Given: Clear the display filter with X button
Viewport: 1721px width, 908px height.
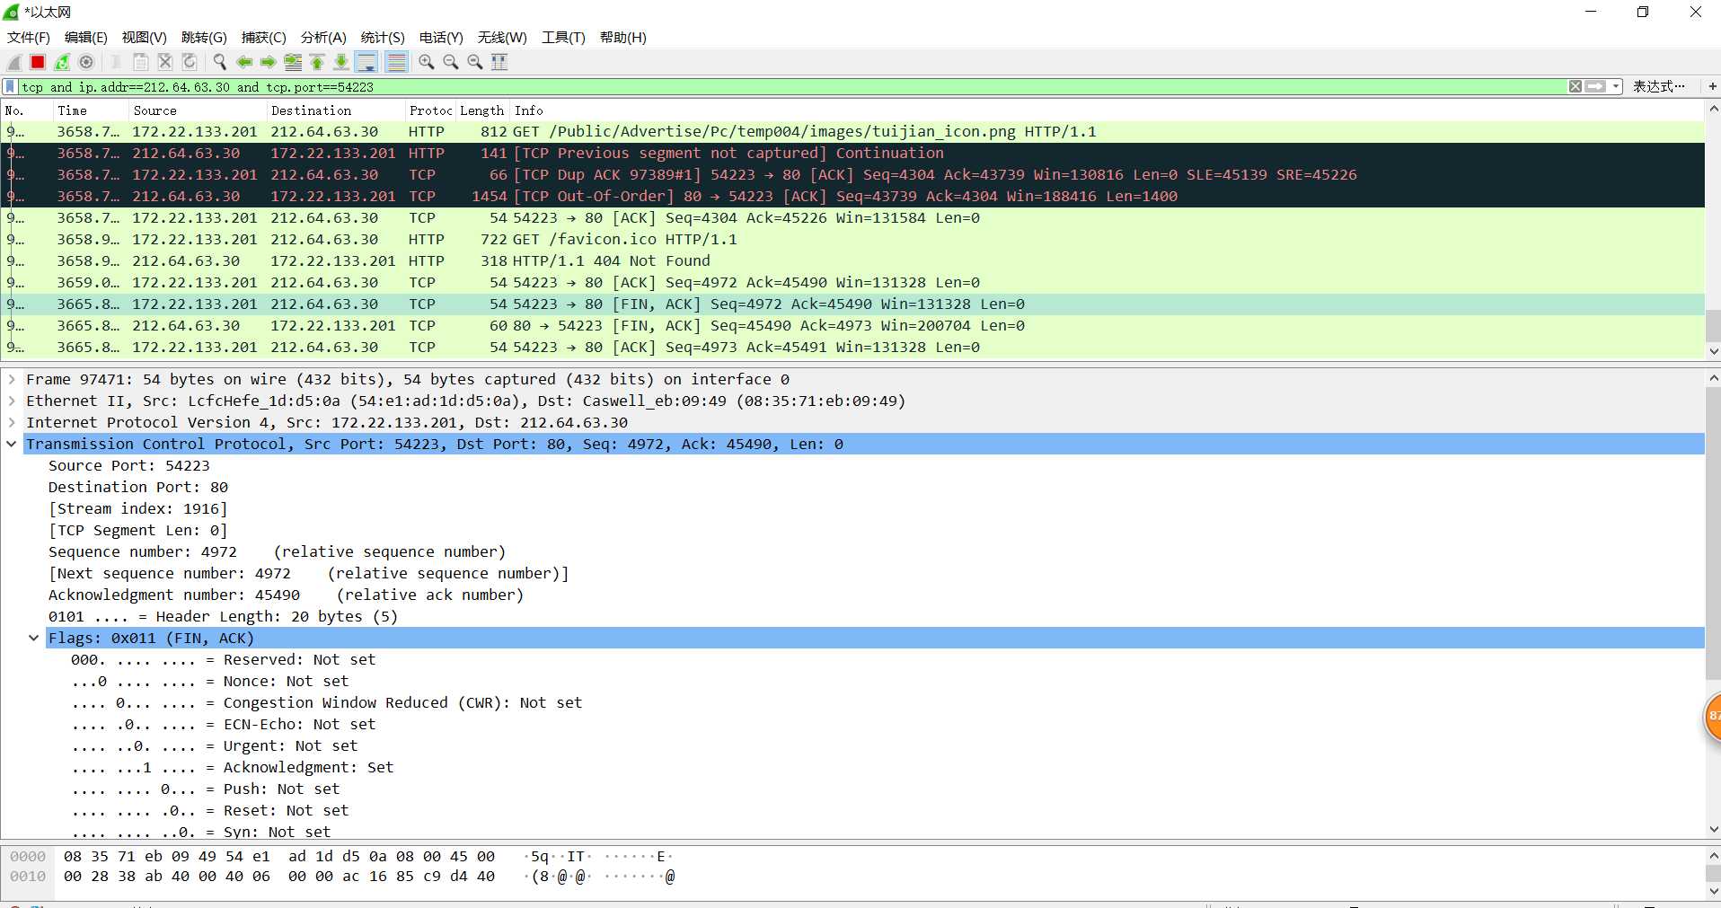Looking at the screenshot, I should click(1575, 86).
